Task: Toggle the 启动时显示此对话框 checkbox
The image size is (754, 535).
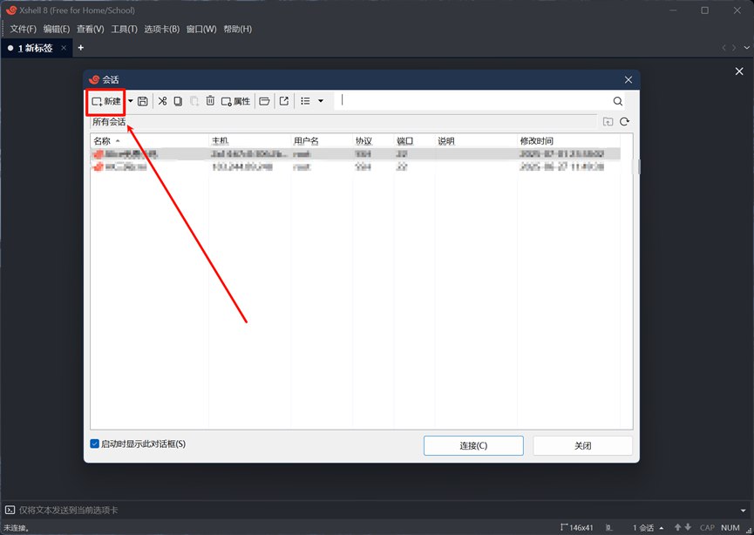Action: coord(94,444)
